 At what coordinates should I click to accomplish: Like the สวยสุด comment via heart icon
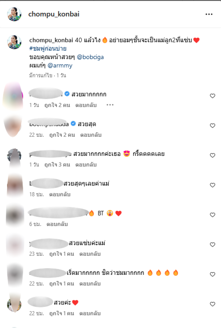(x=212, y=126)
